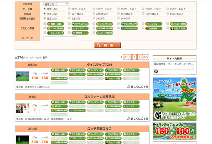
Task: Tick the スクール&レッスン filter checkbox
Action: tap(69, 23)
